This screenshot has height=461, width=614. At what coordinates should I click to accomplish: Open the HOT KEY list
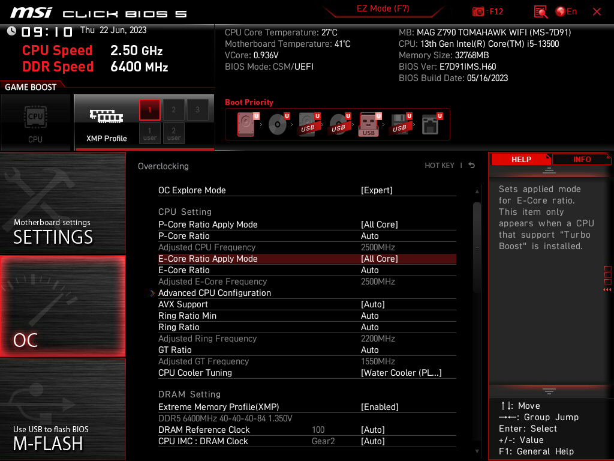[x=440, y=166]
